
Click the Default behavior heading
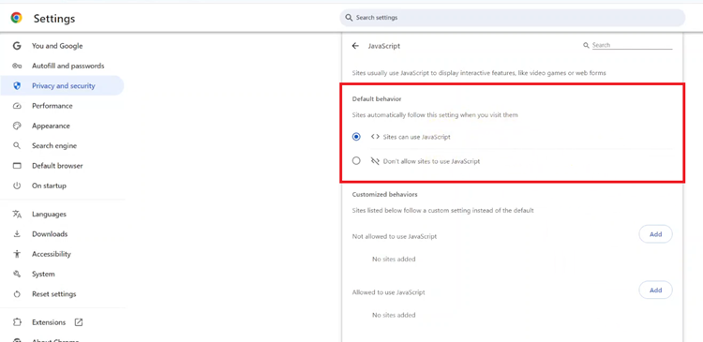(377, 98)
